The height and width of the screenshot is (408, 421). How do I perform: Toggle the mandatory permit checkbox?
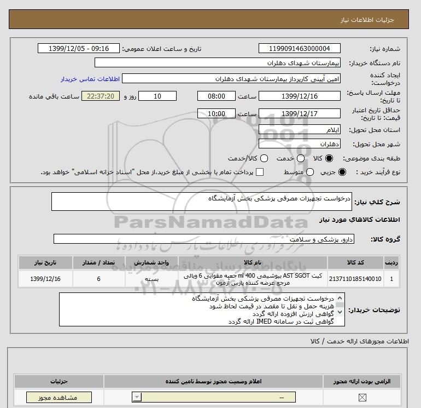pyautogui.click(x=362, y=397)
